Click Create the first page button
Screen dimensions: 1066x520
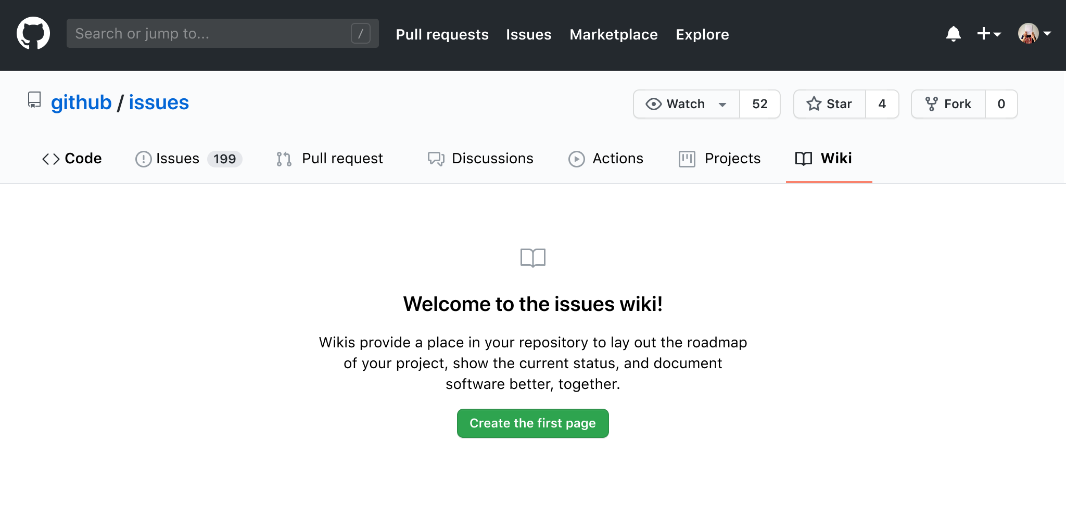point(533,423)
